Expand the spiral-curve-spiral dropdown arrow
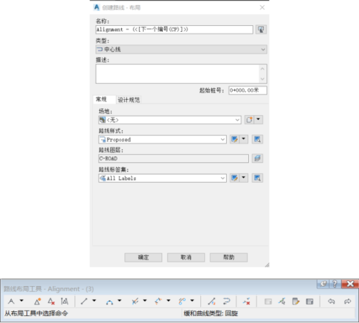The height and width of the screenshot is (323, 359). tap(168, 300)
